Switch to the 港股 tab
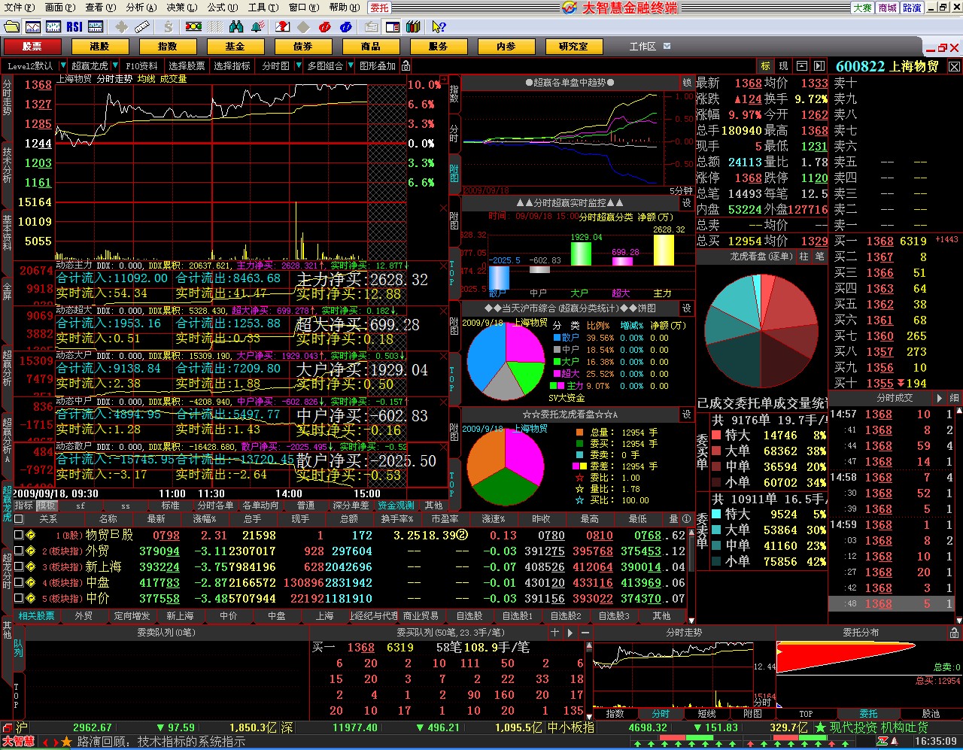The image size is (963, 750). point(99,47)
